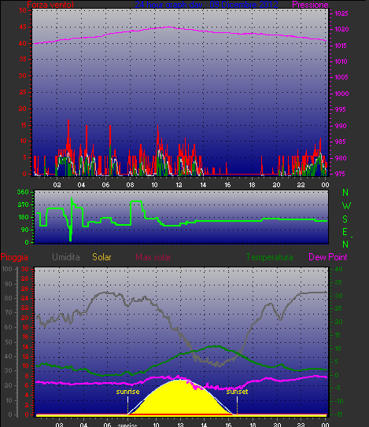Click the Max solar legend label
Image resolution: width=369 pixels, height=427 pixels.
pos(153,257)
